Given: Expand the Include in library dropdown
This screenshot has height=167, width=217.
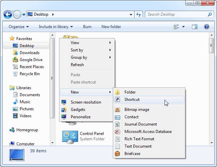Looking at the screenshot, I should click(56, 27).
